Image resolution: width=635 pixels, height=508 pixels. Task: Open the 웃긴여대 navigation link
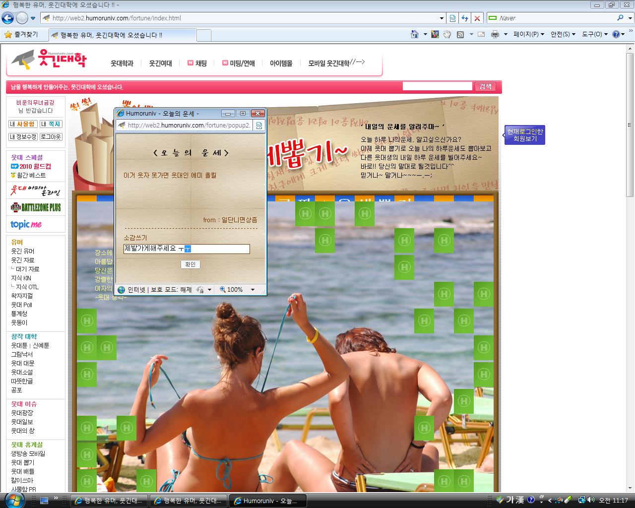(161, 63)
